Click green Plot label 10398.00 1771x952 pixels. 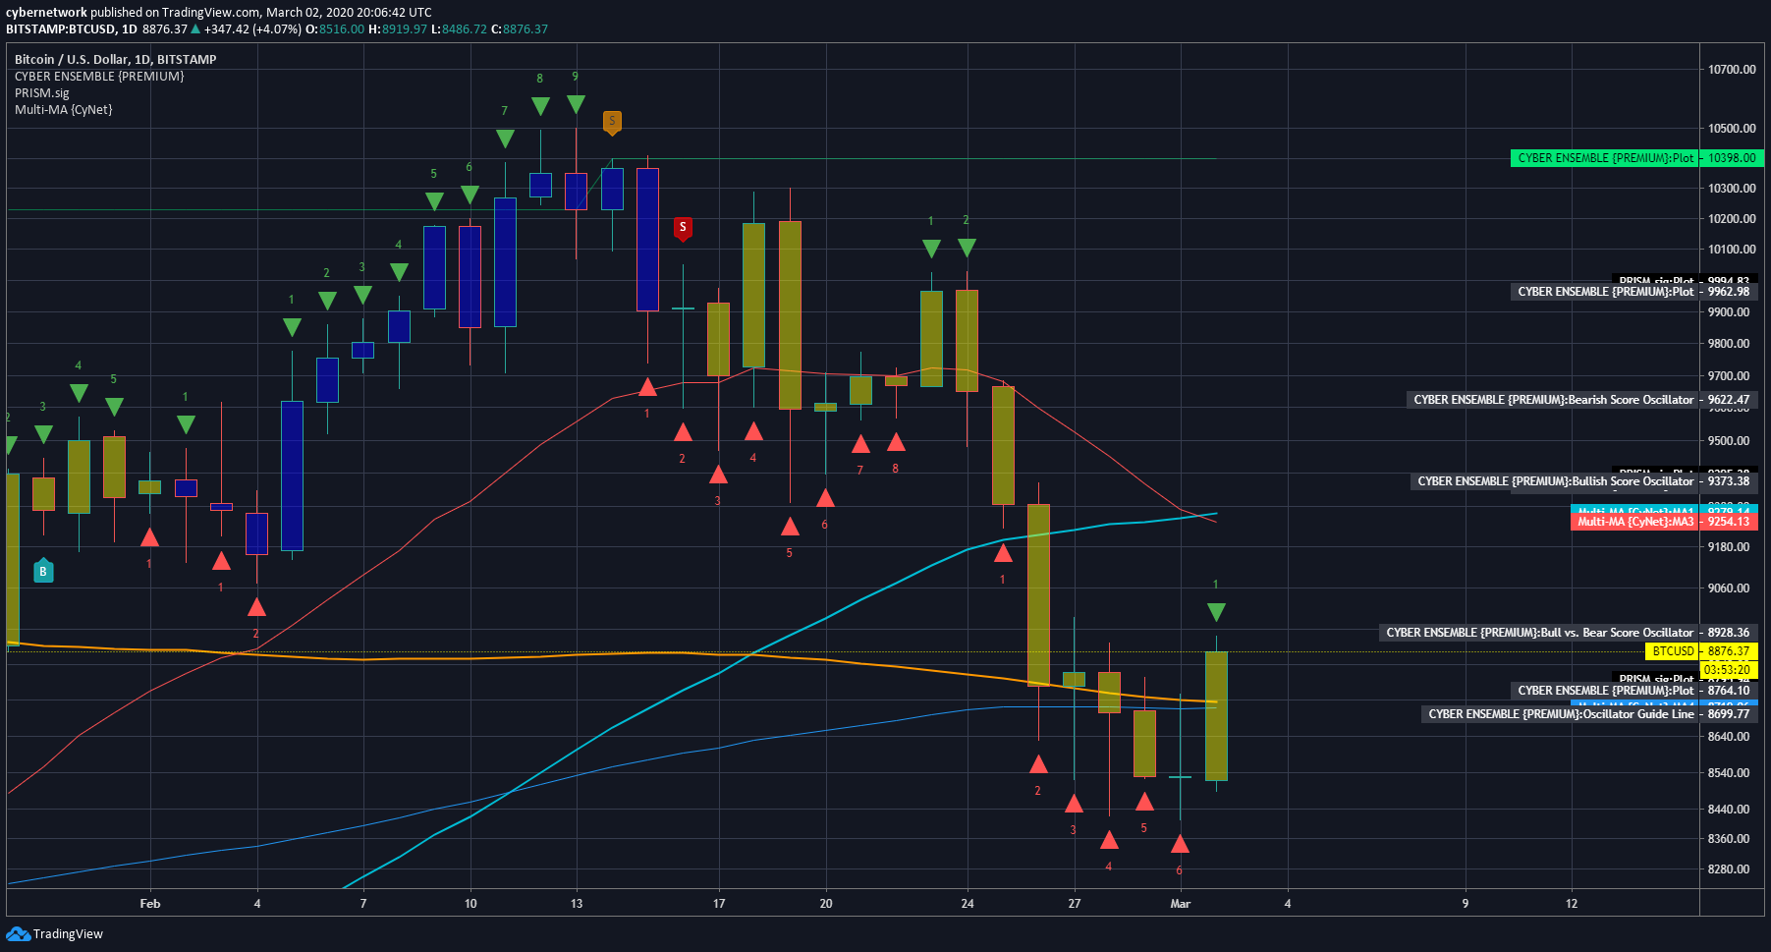1637,158
